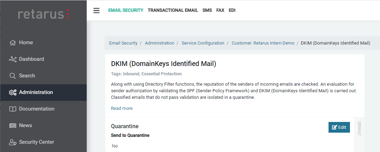Switch to Transactional Email tab

click(x=173, y=10)
